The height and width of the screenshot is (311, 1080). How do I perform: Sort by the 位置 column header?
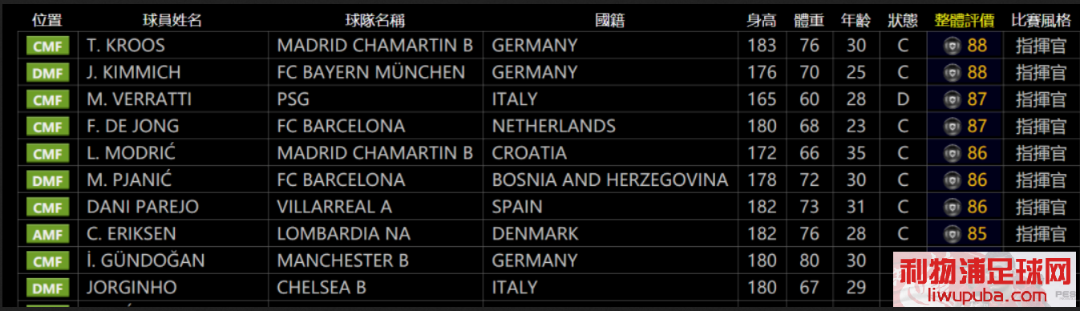(x=47, y=20)
